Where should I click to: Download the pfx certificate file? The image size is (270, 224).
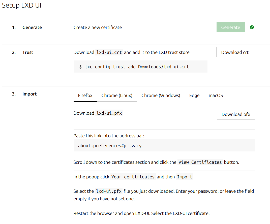236,114
